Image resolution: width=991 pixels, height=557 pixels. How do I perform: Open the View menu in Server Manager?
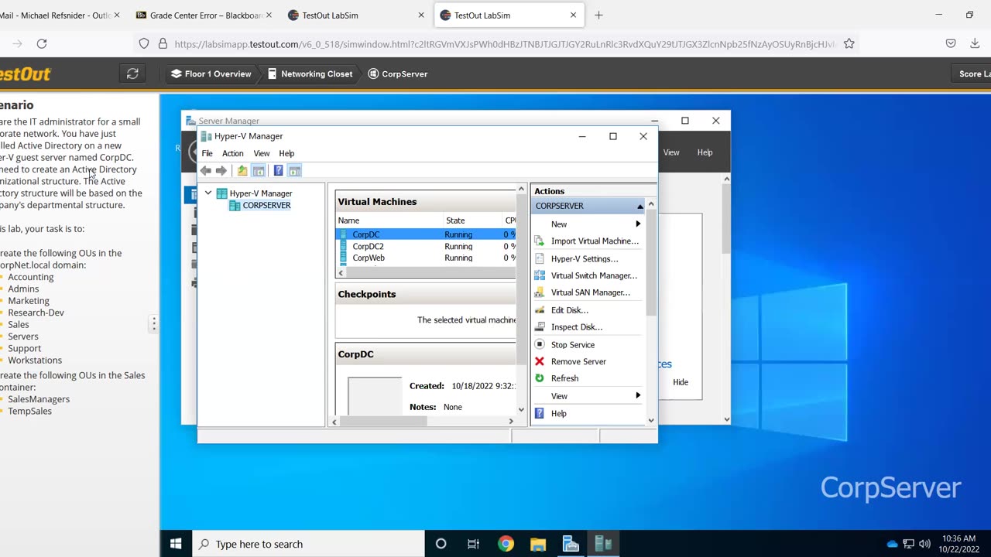click(671, 152)
